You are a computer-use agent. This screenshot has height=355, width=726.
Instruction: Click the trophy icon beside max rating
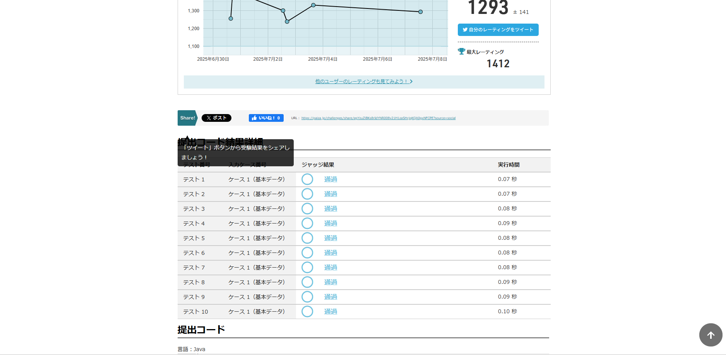tap(461, 51)
